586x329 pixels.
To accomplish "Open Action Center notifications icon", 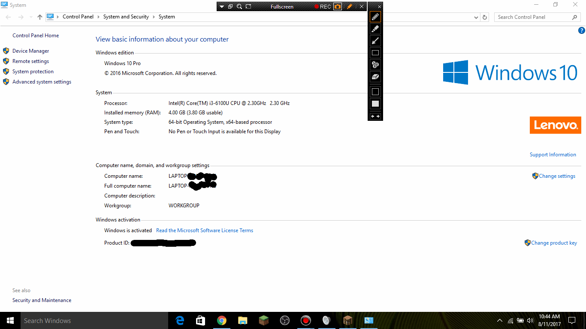I will click(x=572, y=320).
